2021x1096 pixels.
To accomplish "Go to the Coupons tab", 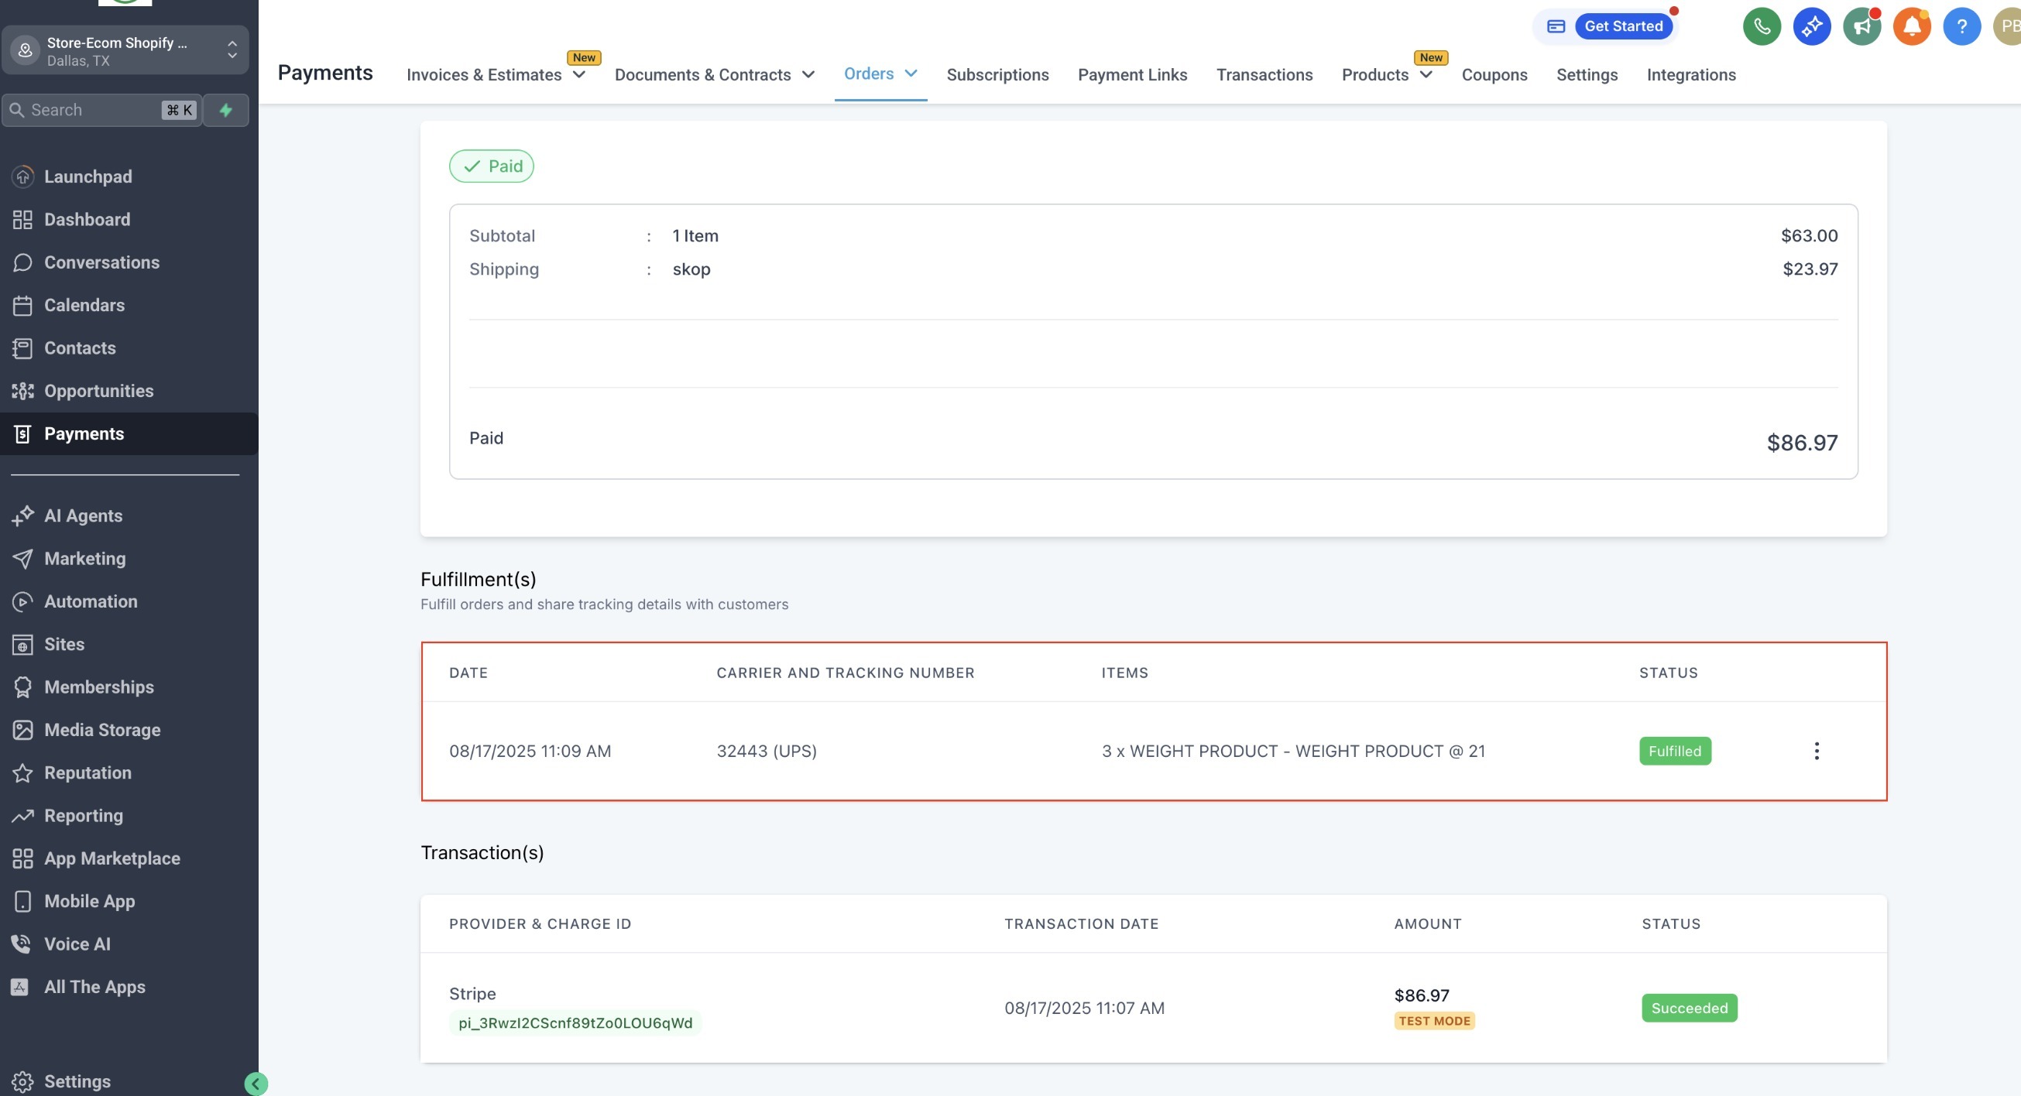I will click(1494, 75).
